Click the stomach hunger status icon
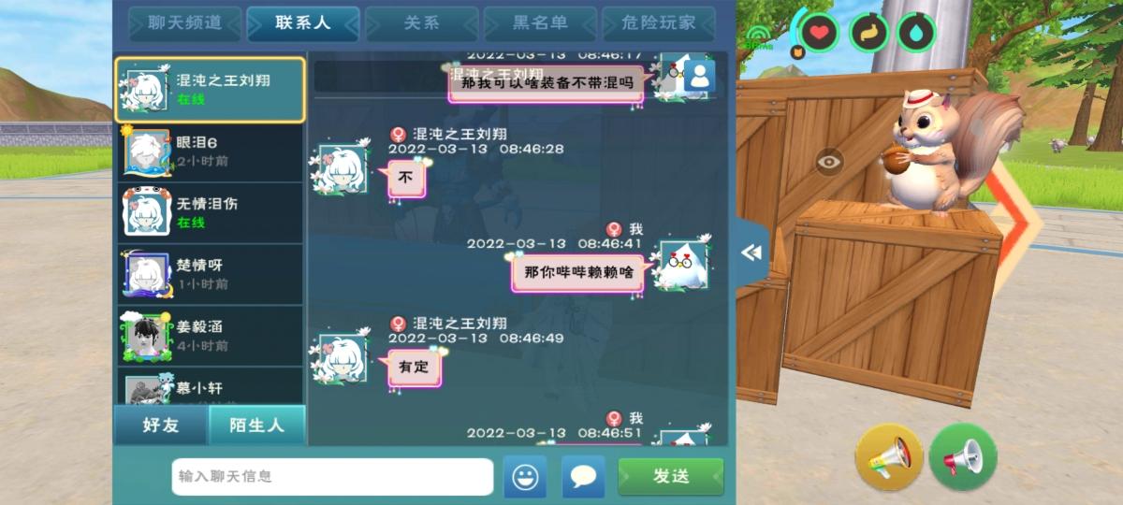 tap(868, 33)
